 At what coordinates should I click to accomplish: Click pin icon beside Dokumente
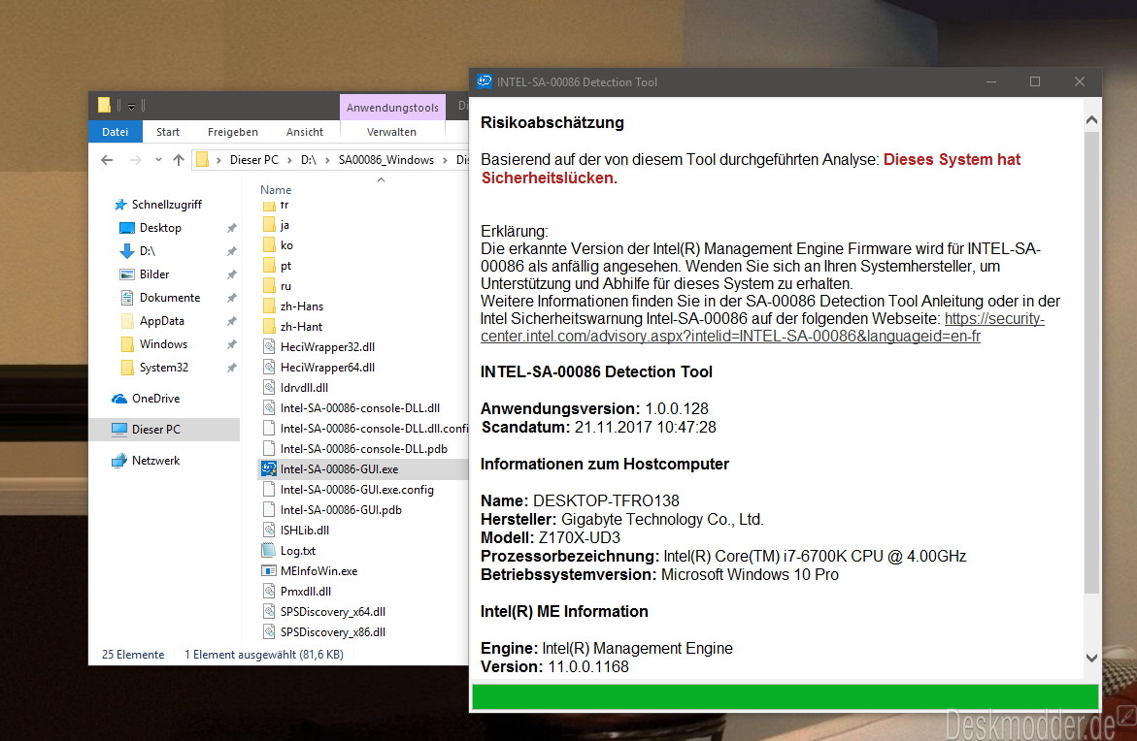pyautogui.click(x=231, y=297)
